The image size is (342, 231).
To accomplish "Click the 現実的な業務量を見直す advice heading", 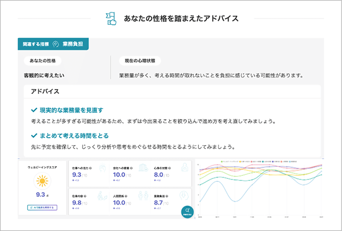I will point(71,110).
